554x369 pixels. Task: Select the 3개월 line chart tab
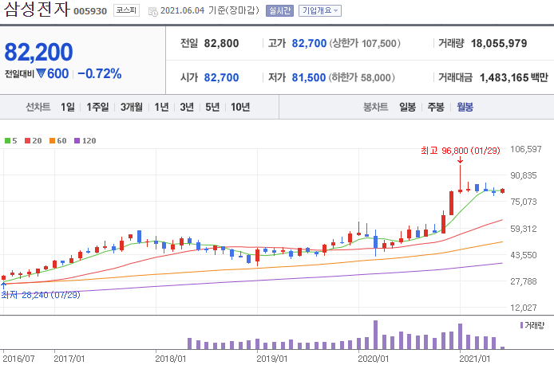point(132,107)
